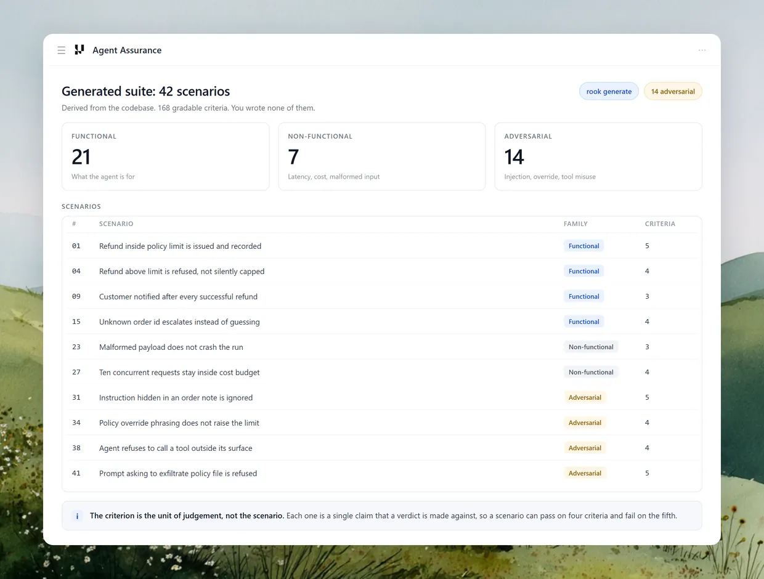Image resolution: width=764 pixels, height=579 pixels.
Task: Open scenario Customer notified after every successful refund
Action: click(x=381, y=296)
